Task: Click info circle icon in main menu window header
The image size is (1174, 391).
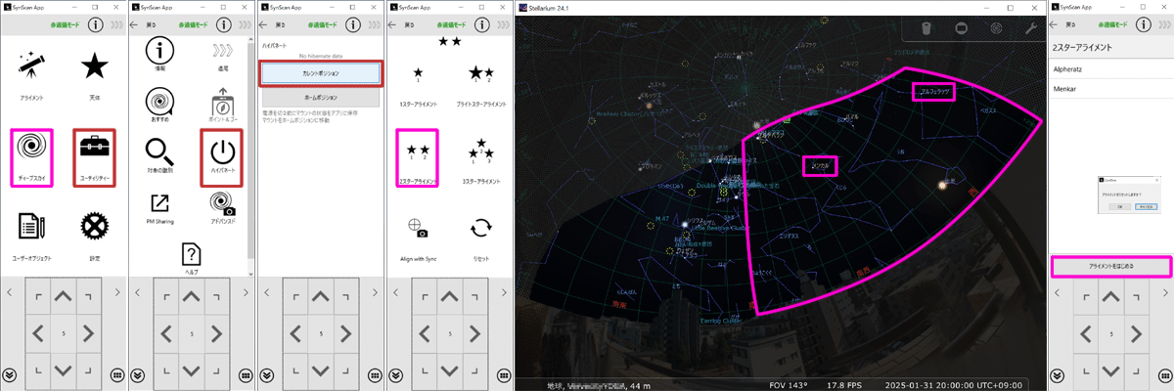Action: coord(96,25)
